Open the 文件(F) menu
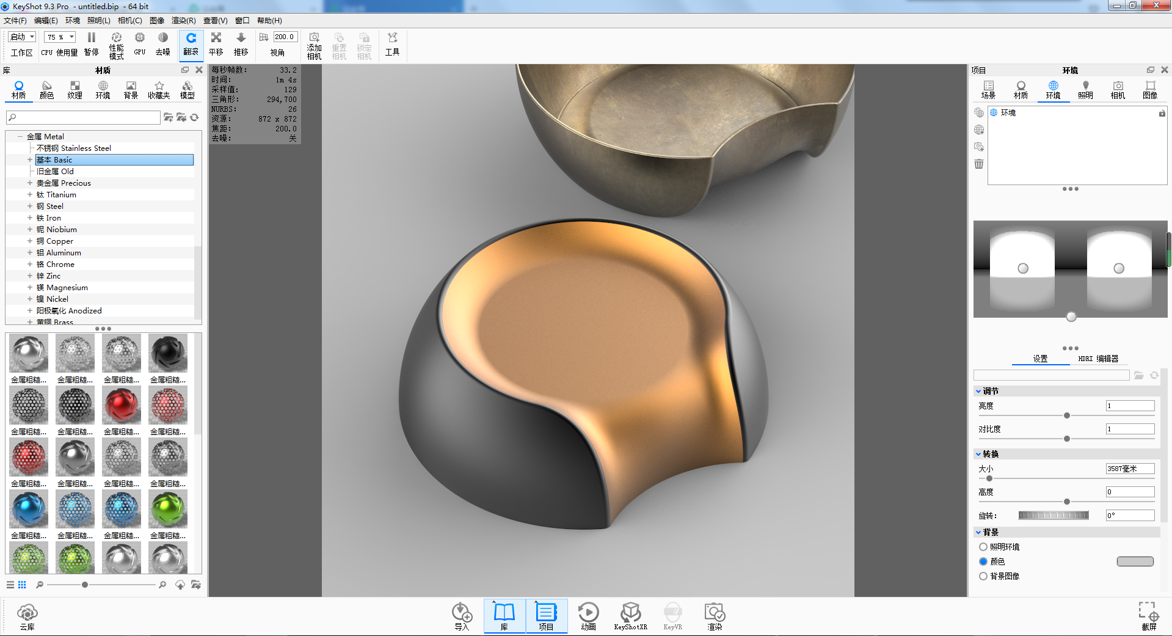 pos(15,21)
